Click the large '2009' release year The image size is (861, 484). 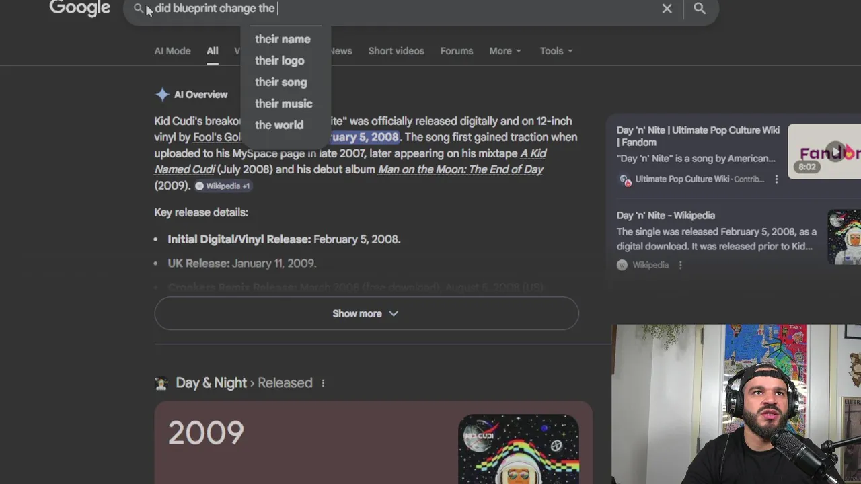(x=206, y=433)
